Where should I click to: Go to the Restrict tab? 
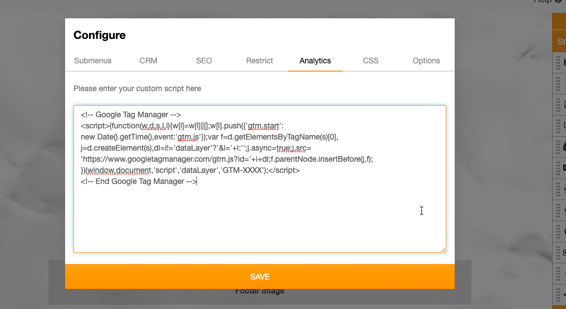[x=259, y=61]
